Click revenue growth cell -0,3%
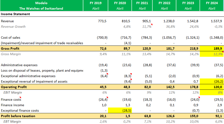The height and width of the screenshot is (124, 224). click(218, 27)
